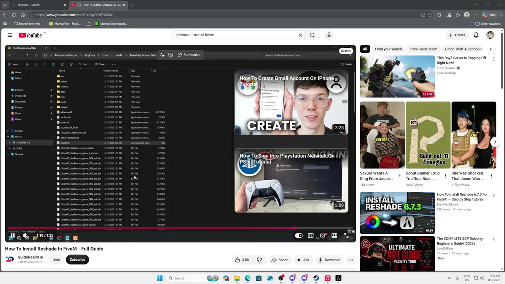Open options for She Was Shocked short
The width and height of the screenshot is (505, 284).
click(x=491, y=176)
